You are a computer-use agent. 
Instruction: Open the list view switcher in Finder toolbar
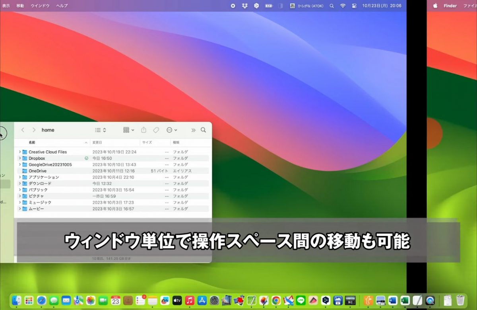click(101, 130)
